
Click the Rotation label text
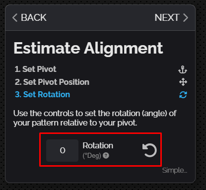click(98, 145)
